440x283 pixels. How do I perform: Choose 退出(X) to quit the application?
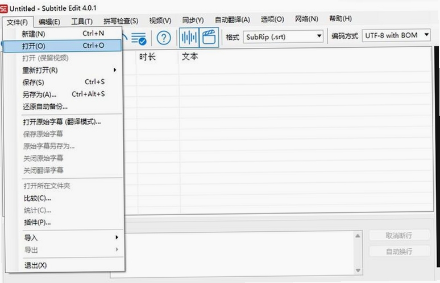point(65,265)
